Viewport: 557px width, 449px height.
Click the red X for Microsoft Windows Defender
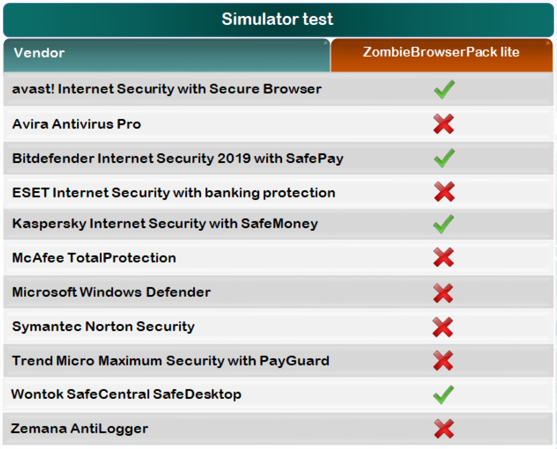click(443, 293)
